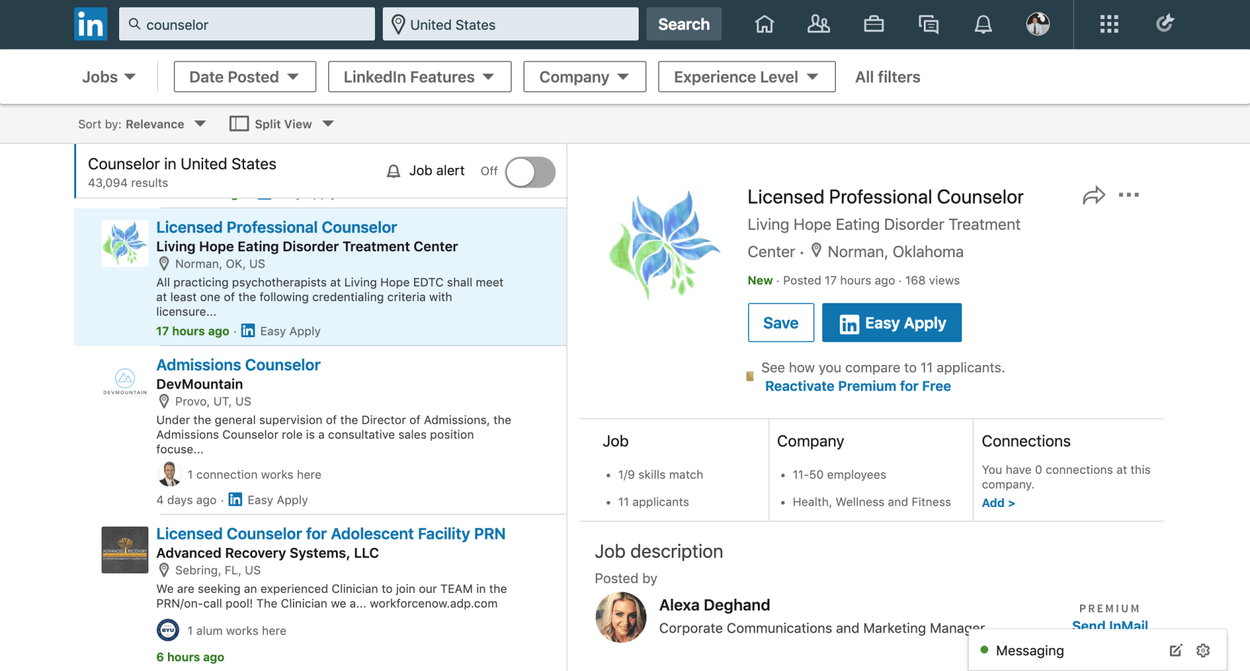Open Licensed Professional Counselor listing title
This screenshot has height=671, width=1250.
[x=276, y=227]
